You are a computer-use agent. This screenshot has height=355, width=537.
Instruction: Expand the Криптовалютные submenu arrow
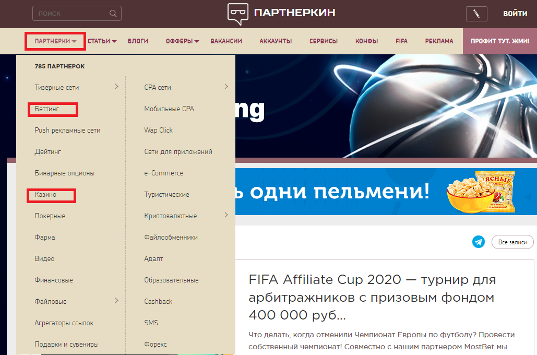click(226, 215)
